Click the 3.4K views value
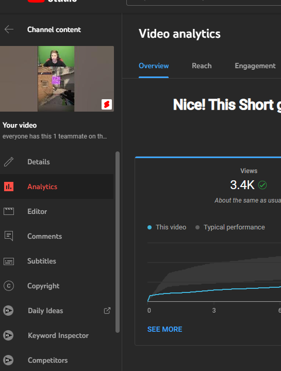The width and height of the screenshot is (281, 371). tap(242, 185)
